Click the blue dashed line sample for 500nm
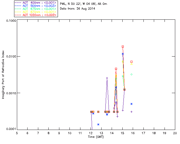The image size is (180, 144). [18, 6]
